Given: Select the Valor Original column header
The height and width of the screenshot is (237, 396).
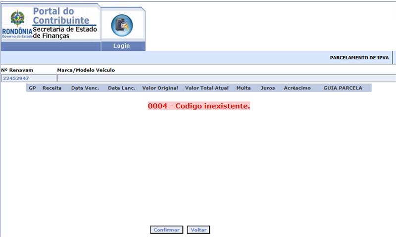Looking at the screenshot, I should [159, 88].
